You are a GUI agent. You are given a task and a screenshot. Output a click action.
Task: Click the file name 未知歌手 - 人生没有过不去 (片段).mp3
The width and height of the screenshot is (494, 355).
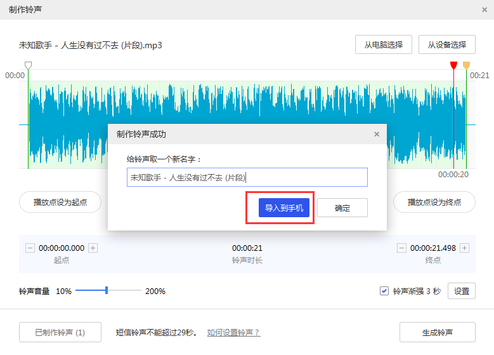[x=91, y=46]
